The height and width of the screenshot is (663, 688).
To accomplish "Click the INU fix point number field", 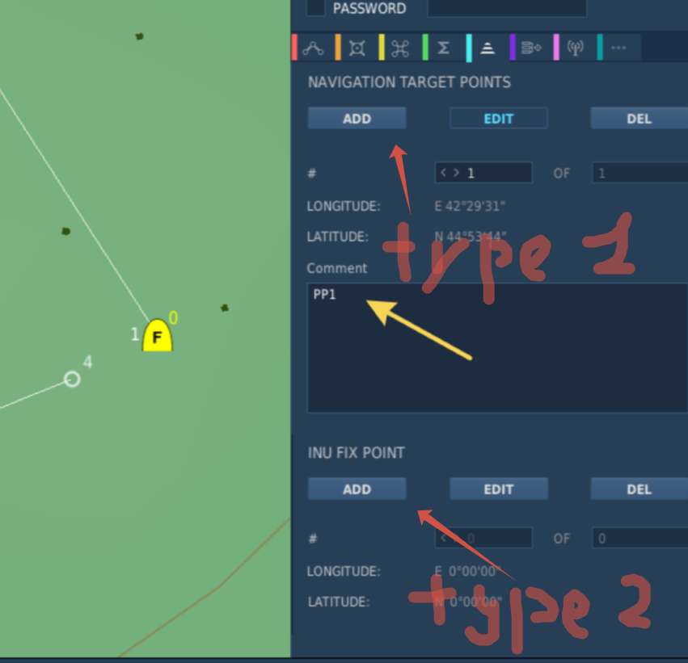I will point(483,538).
